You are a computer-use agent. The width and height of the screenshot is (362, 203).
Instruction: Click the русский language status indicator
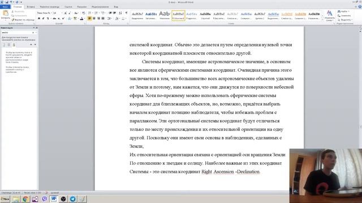point(55,193)
